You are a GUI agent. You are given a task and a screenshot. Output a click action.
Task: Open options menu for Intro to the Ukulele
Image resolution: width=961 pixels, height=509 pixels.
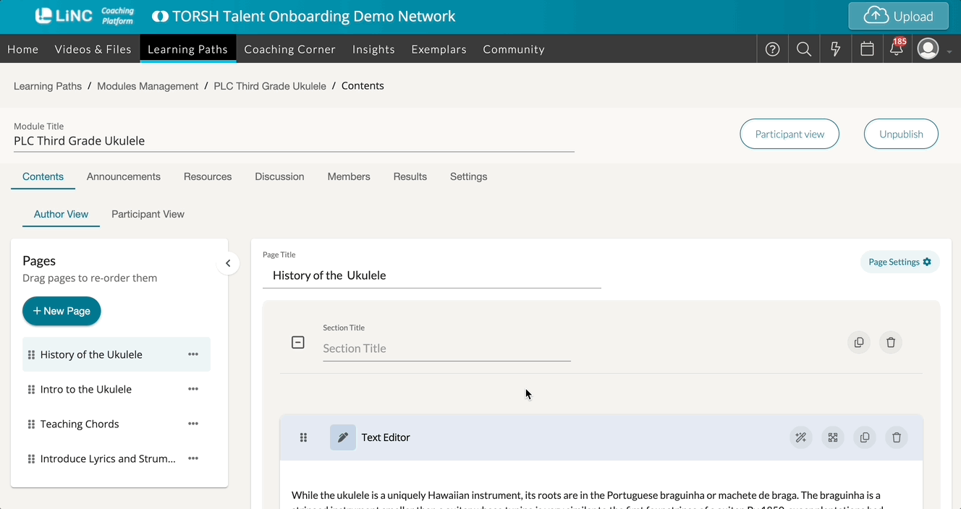tap(193, 389)
